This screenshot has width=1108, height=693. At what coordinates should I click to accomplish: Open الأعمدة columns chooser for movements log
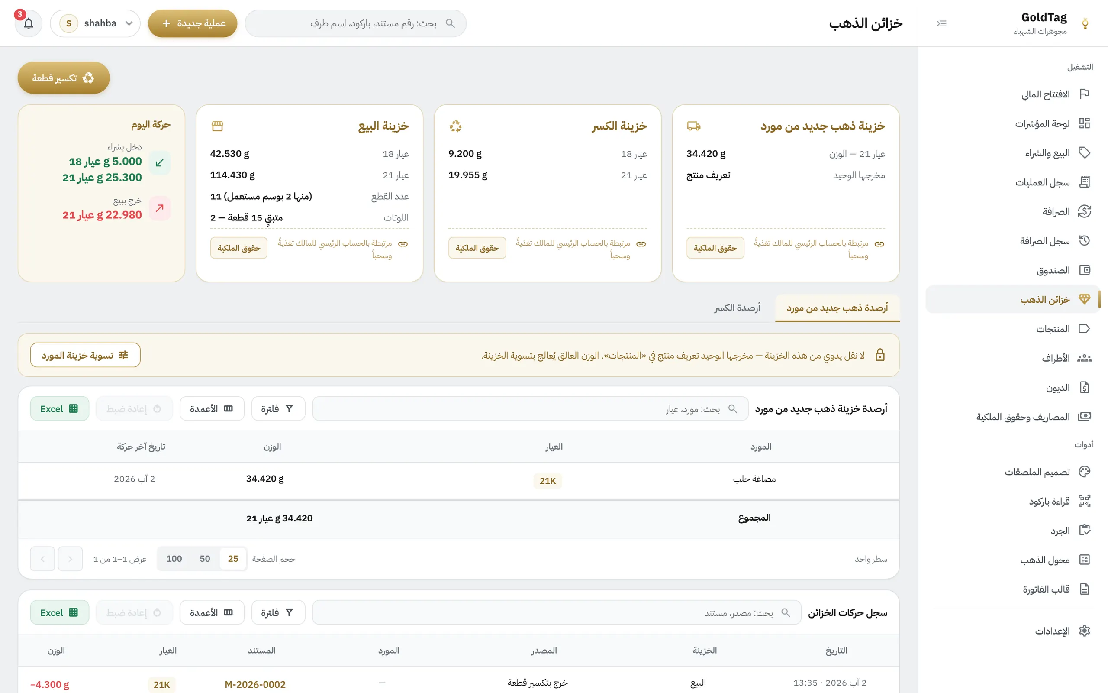[x=212, y=612]
